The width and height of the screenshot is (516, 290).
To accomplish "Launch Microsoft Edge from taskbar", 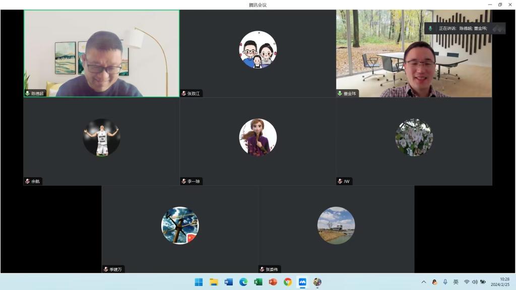I will (243, 282).
